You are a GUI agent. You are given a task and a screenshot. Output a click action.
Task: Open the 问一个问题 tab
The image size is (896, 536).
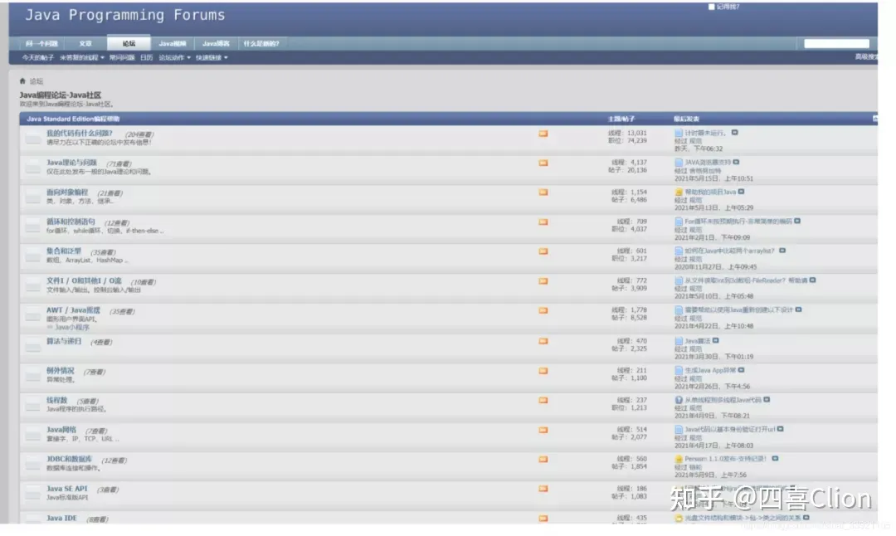point(41,43)
